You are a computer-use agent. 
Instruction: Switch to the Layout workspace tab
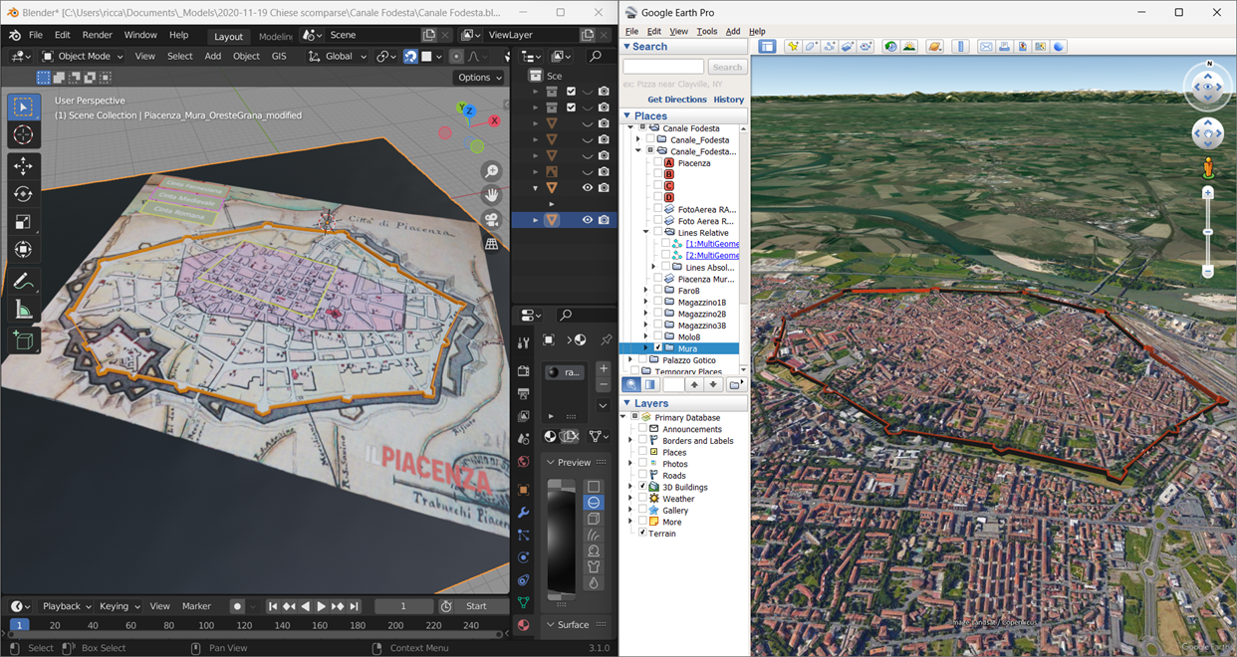228,36
